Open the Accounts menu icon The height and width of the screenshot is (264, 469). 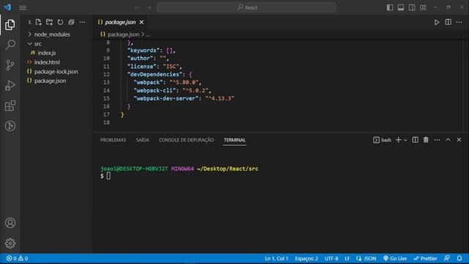coord(10,223)
